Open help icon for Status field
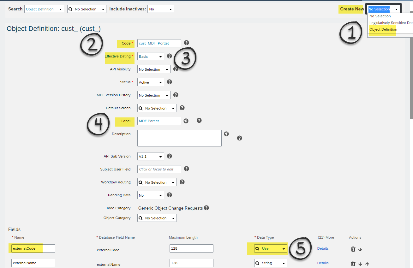This screenshot has height=268, width=413. [169, 82]
